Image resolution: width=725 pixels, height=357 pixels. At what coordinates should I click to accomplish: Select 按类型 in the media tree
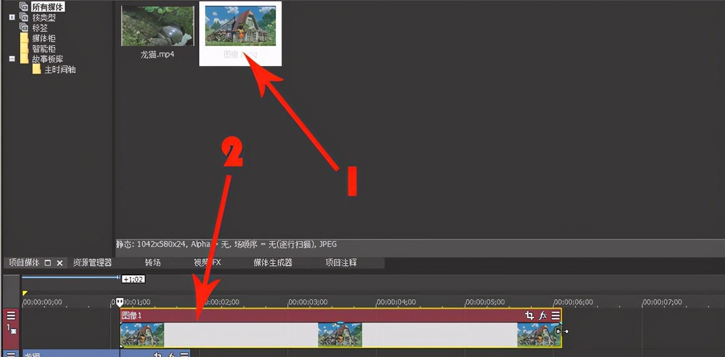coord(44,18)
